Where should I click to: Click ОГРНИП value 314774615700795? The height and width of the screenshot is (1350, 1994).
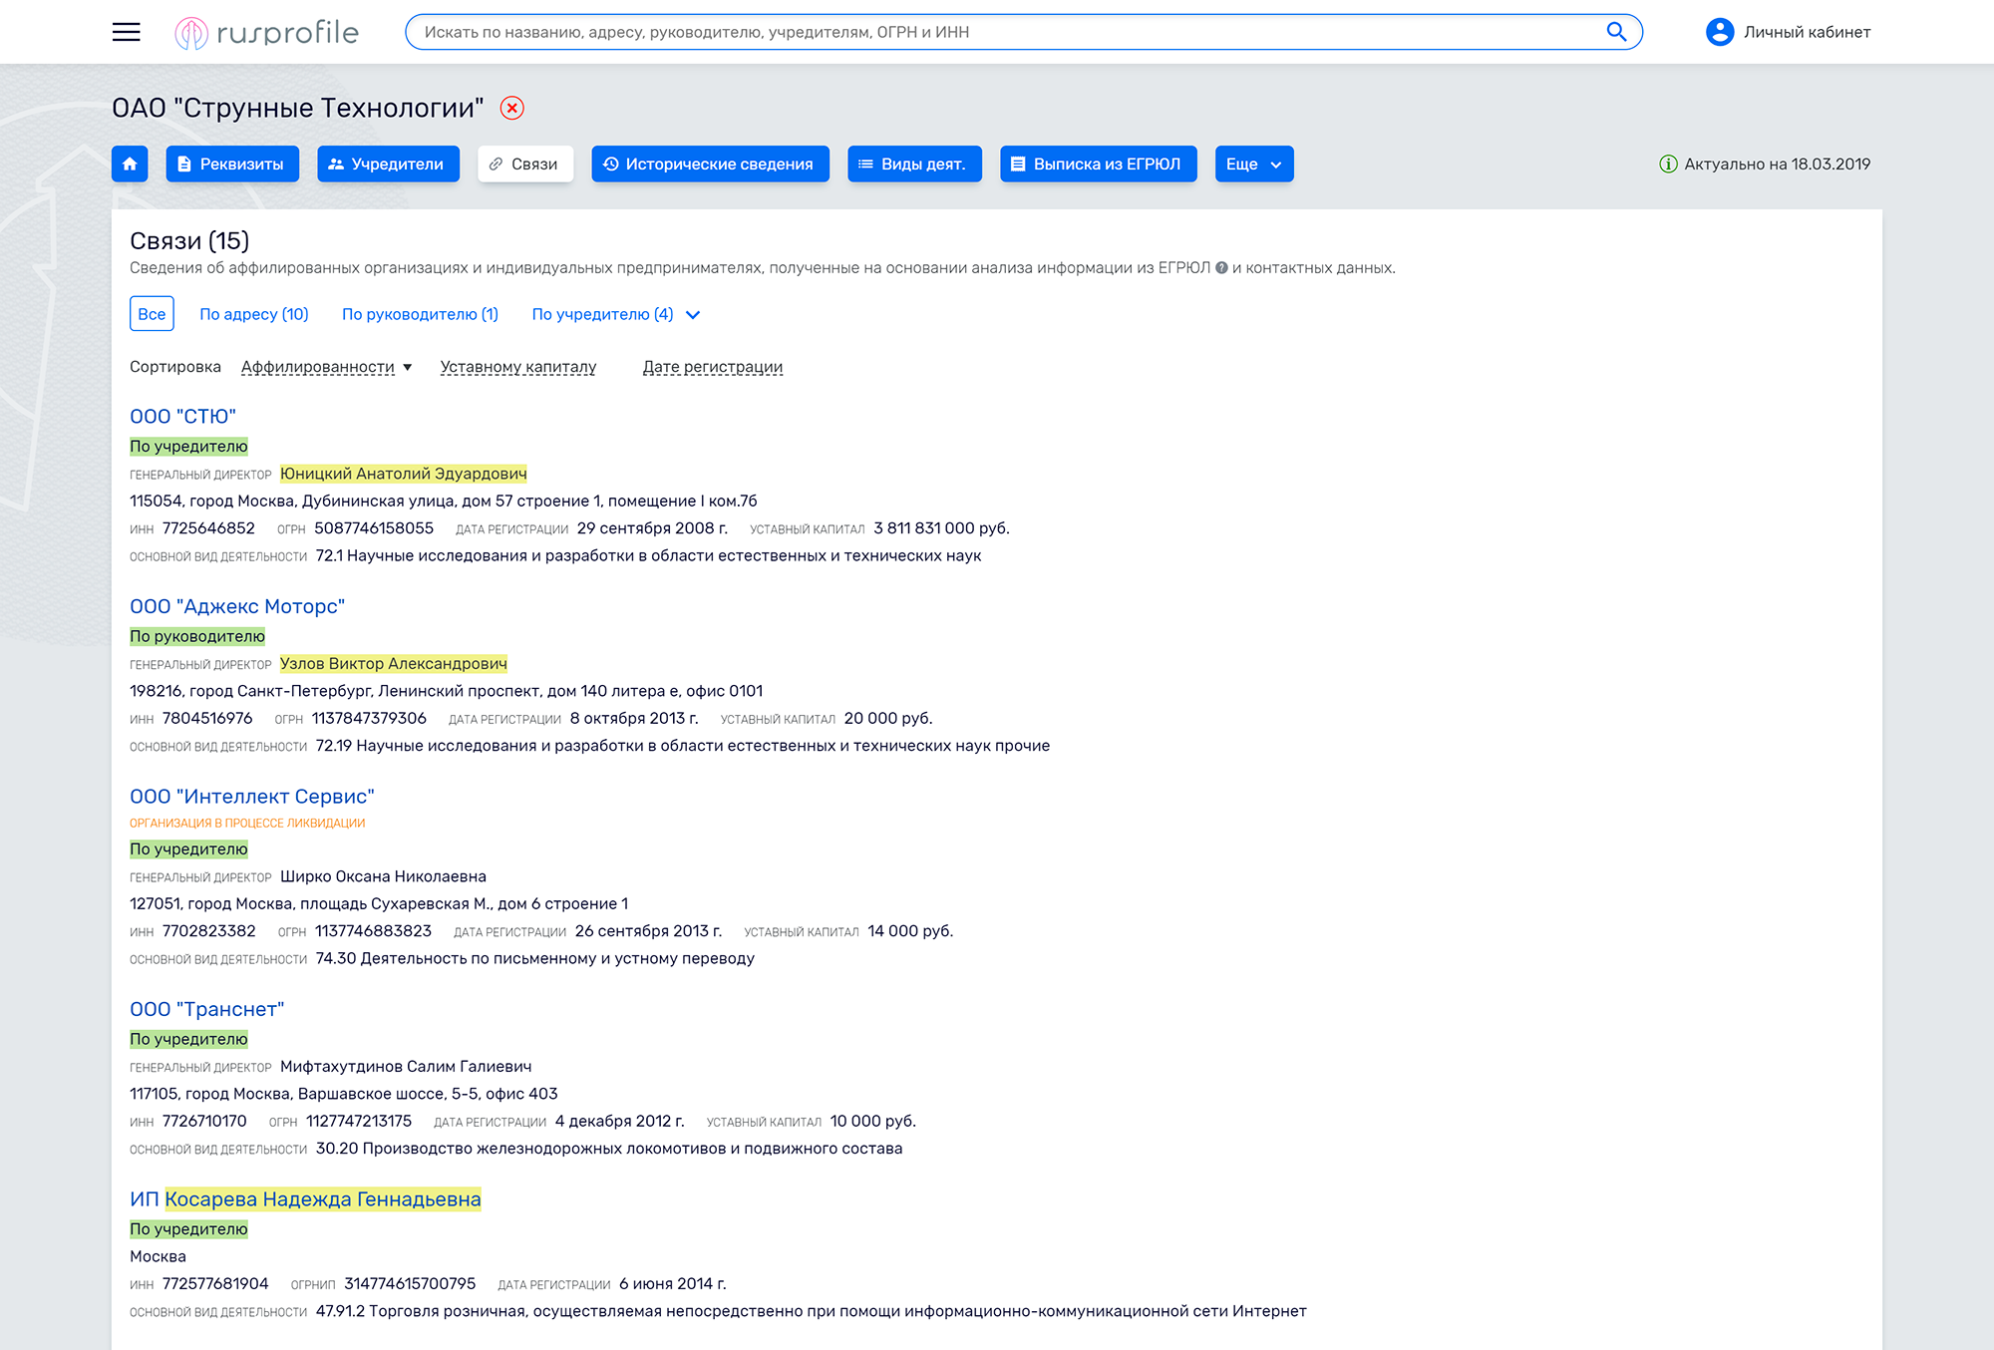coord(410,1283)
